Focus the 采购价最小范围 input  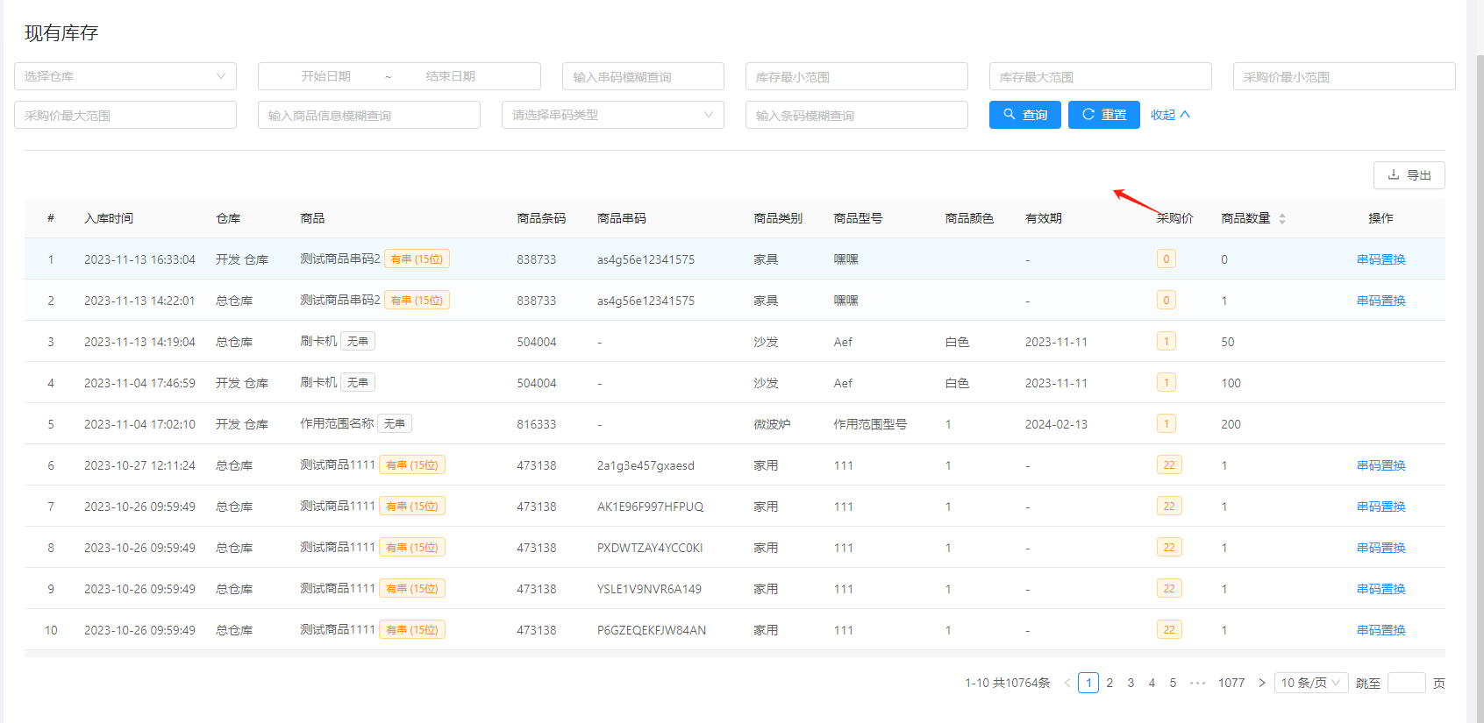[1344, 76]
